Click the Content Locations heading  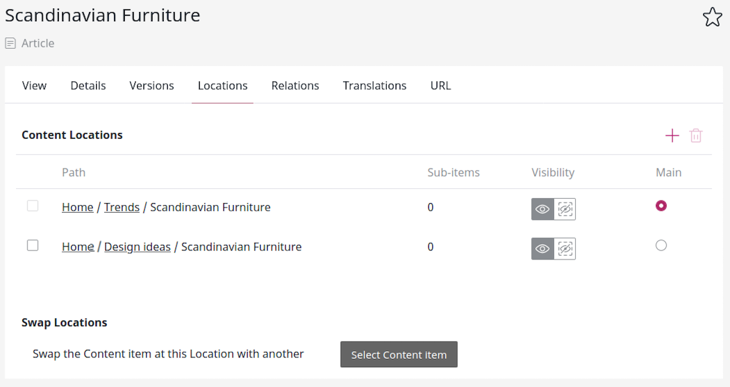point(72,135)
